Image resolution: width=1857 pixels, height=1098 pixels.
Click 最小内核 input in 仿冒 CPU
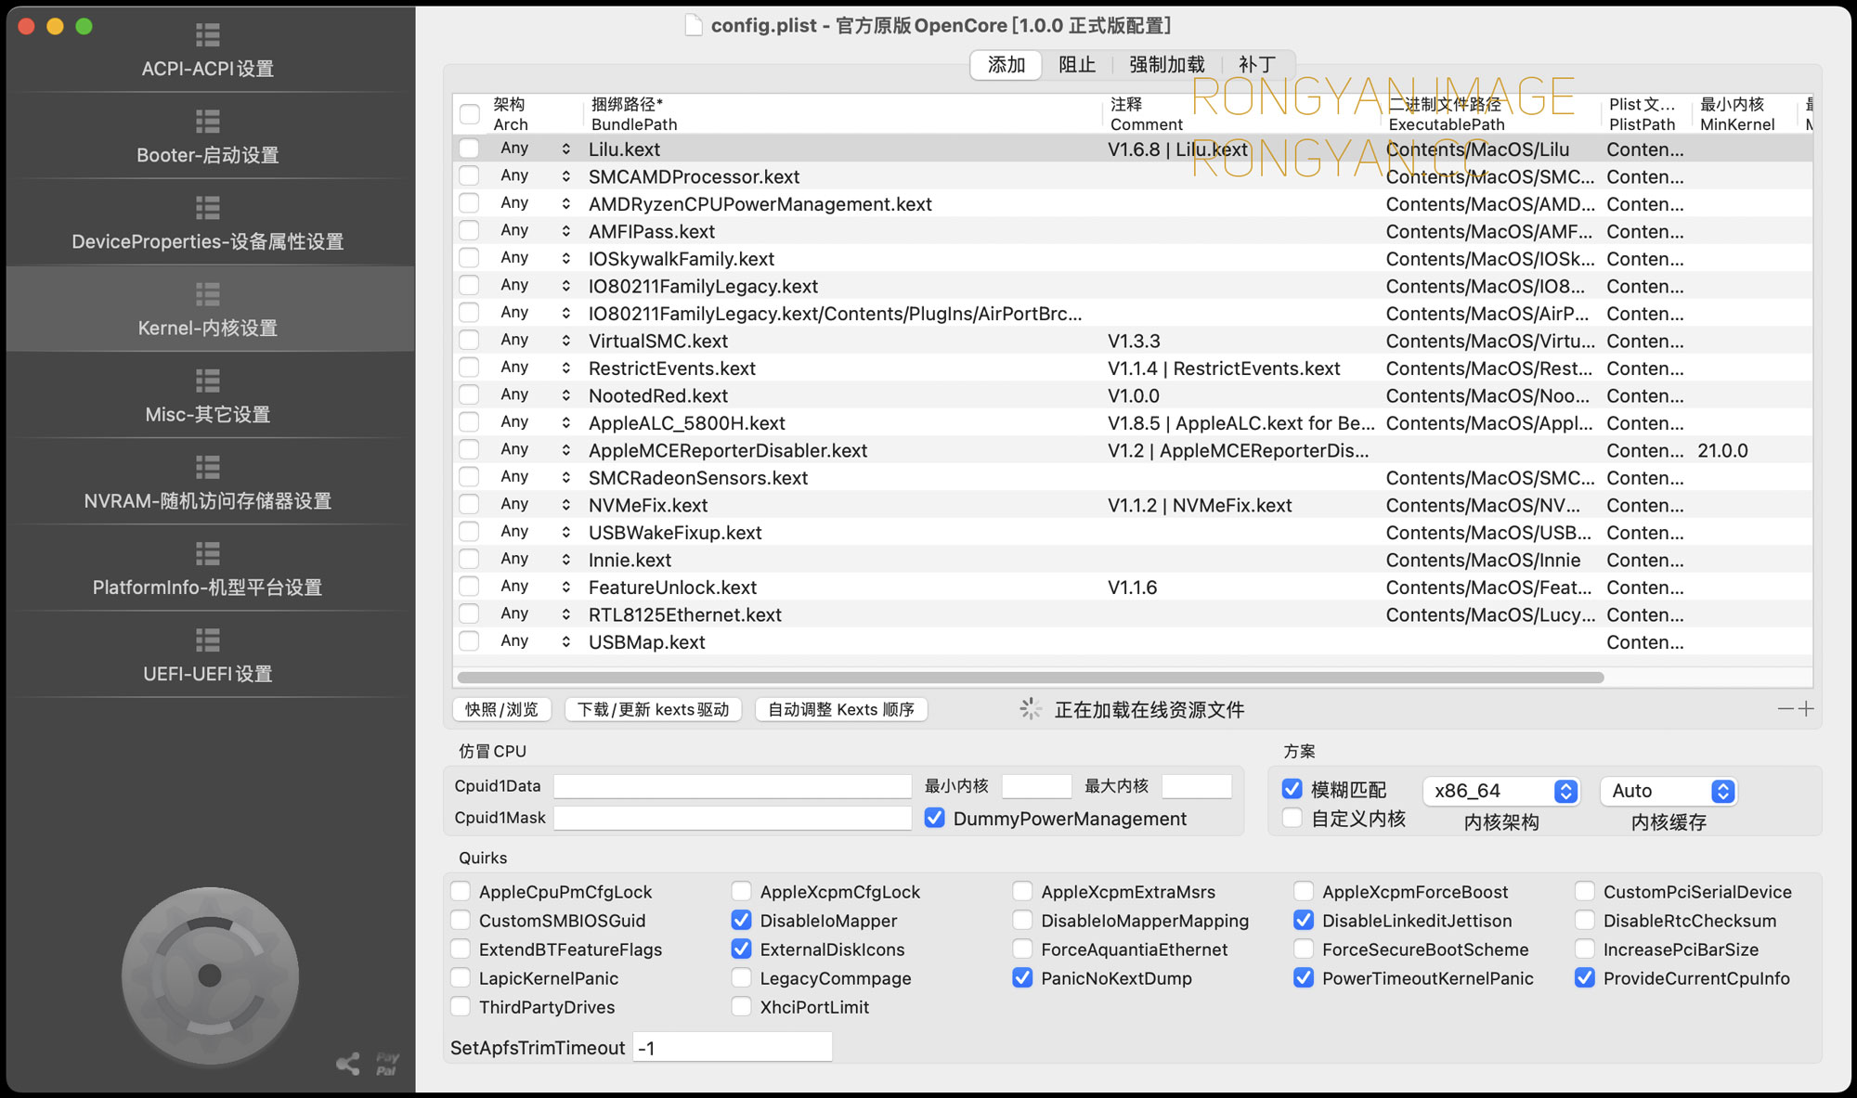(1037, 786)
